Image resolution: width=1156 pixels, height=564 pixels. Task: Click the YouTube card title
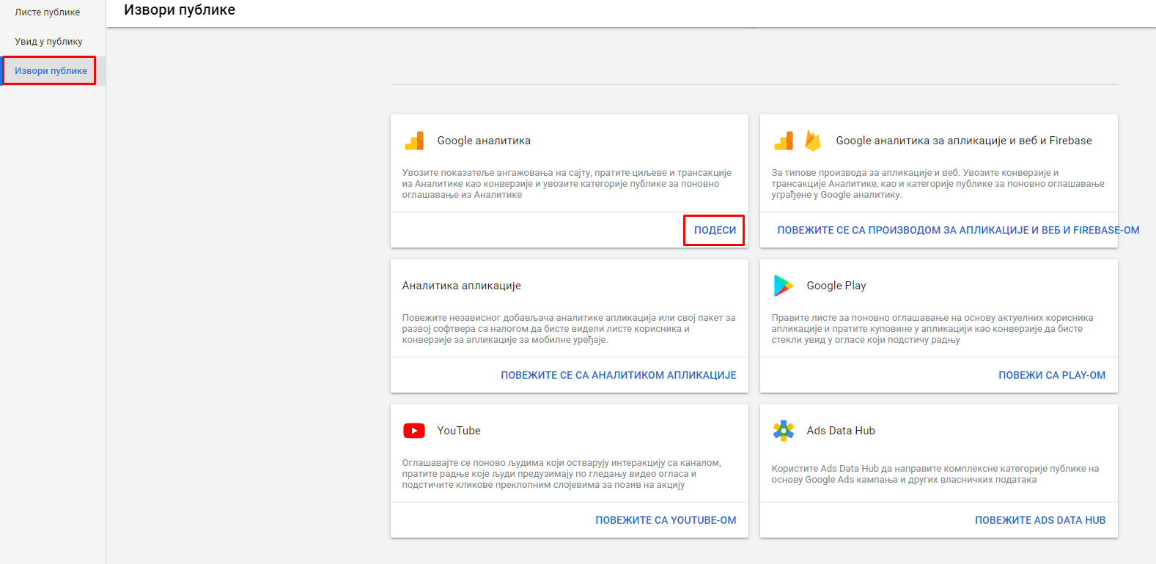click(x=459, y=431)
